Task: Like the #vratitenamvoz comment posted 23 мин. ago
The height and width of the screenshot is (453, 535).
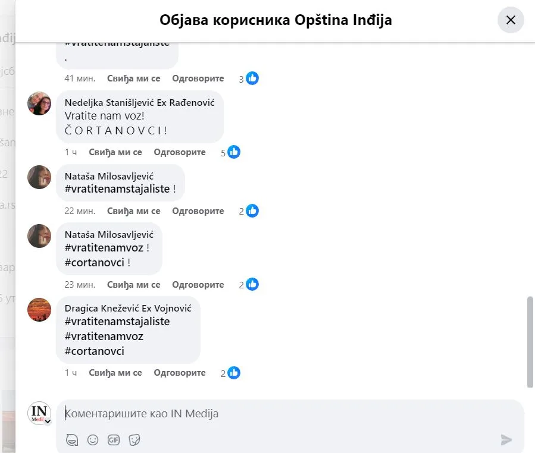Action: click(x=134, y=285)
